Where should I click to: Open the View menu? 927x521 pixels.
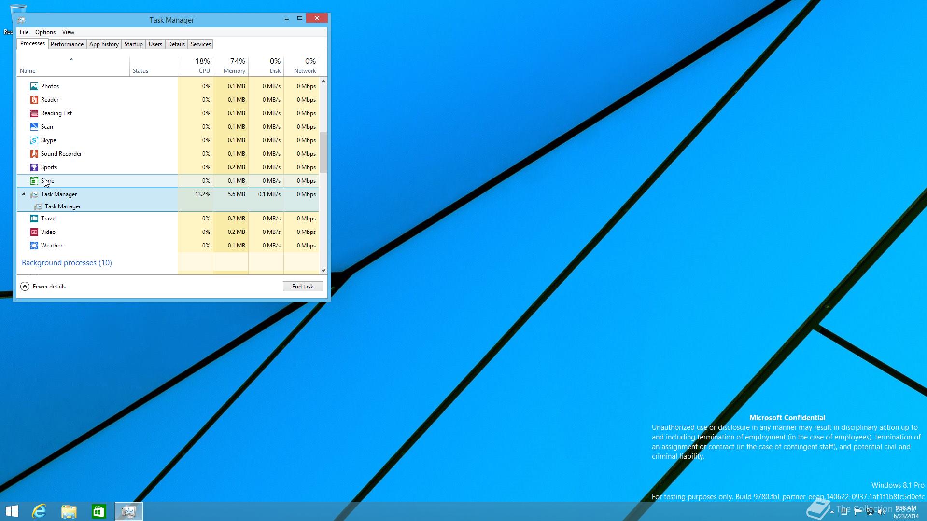[x=68, y=32]
